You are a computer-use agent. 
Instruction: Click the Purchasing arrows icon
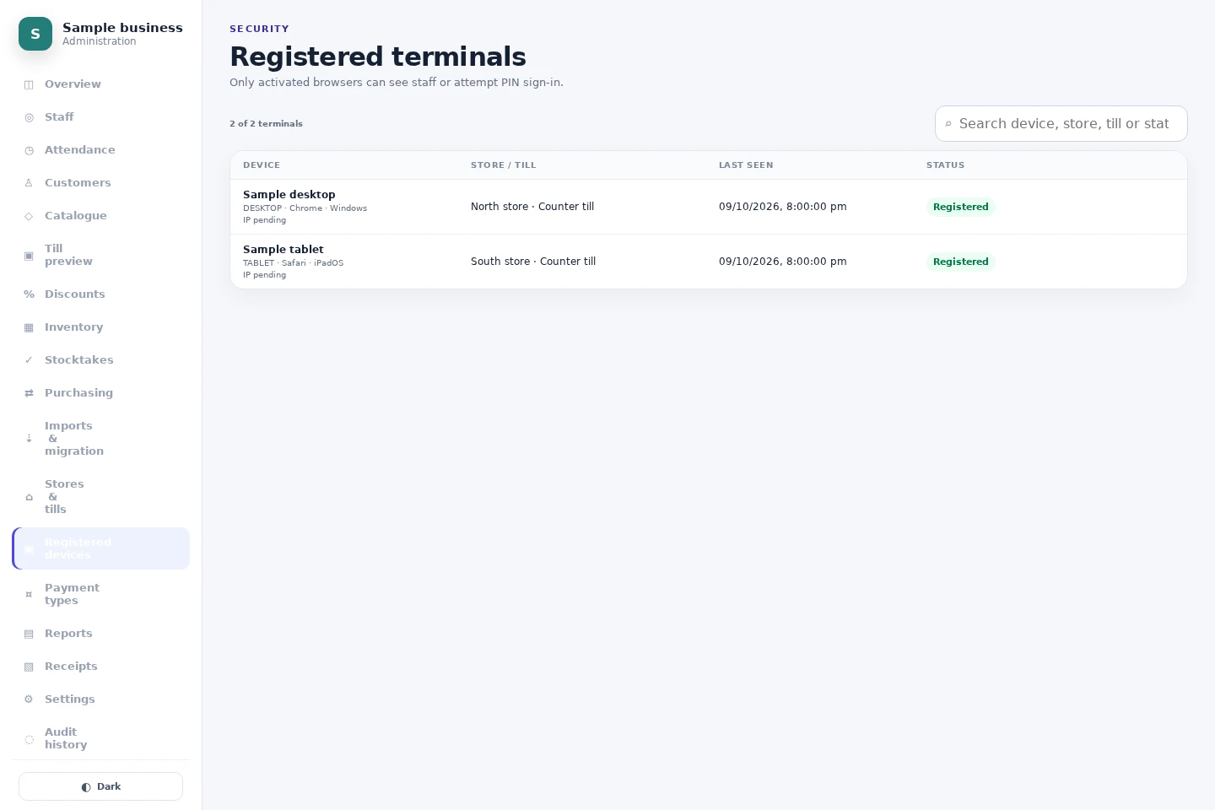pyautogui.click(x=29, y=393)
